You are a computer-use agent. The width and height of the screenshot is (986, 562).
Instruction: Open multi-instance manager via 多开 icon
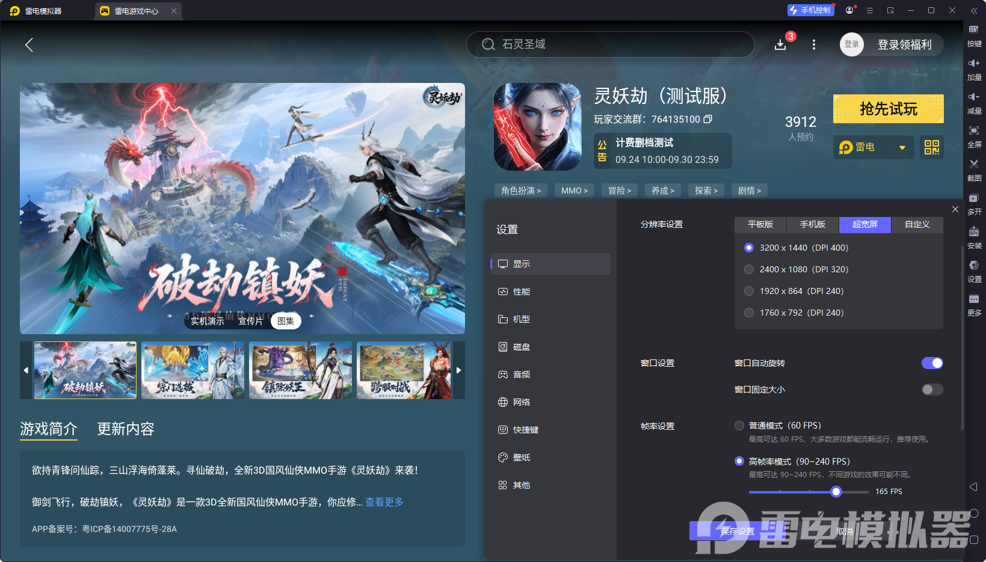[975, 204]
